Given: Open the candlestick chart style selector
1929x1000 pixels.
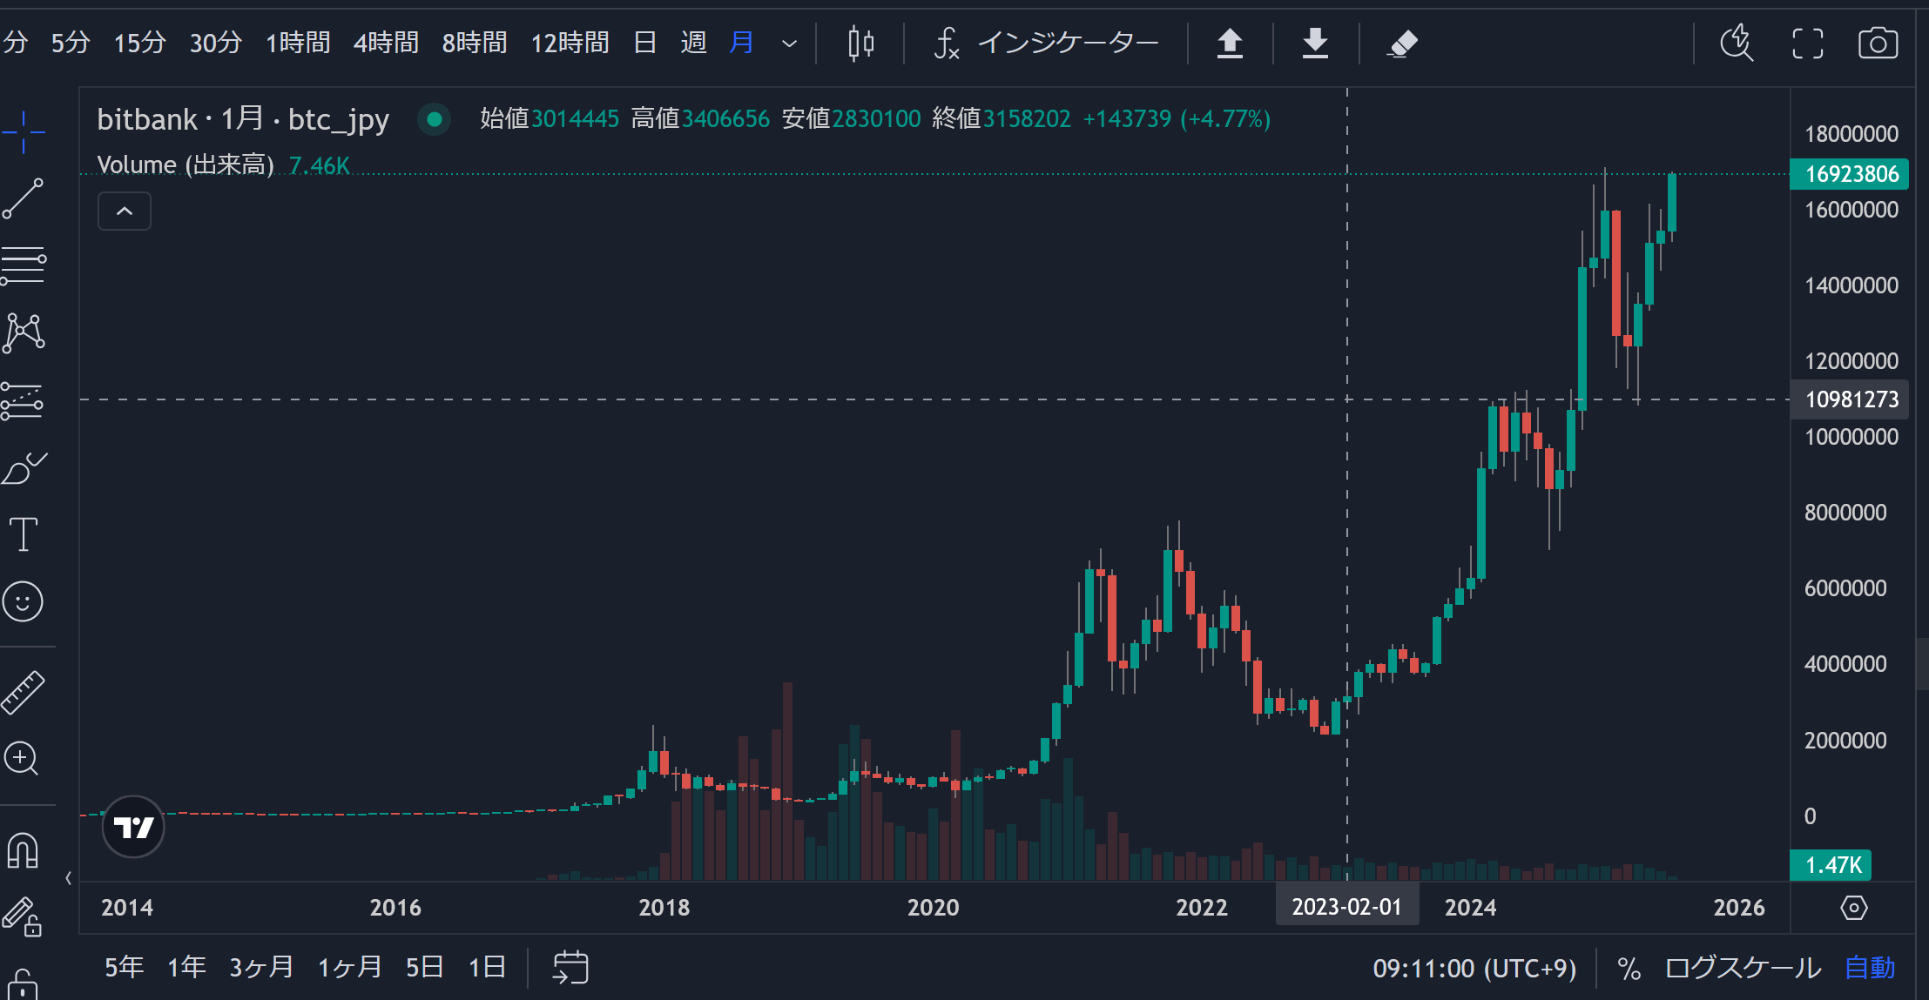Looking at the screenshot, I should (x=860, y=43).
